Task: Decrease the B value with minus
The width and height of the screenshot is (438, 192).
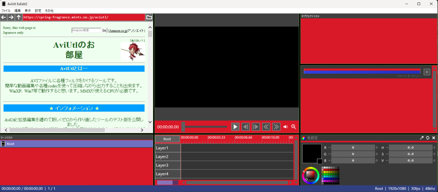Action: pos(330,161)
